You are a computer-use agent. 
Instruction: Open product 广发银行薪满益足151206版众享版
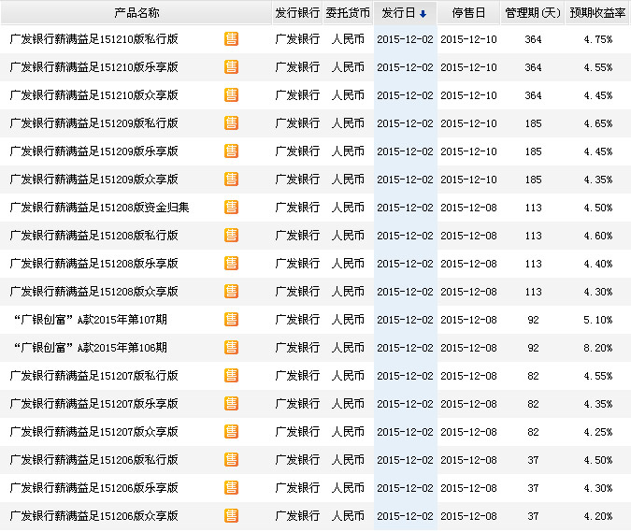click(x=93, y=516)
